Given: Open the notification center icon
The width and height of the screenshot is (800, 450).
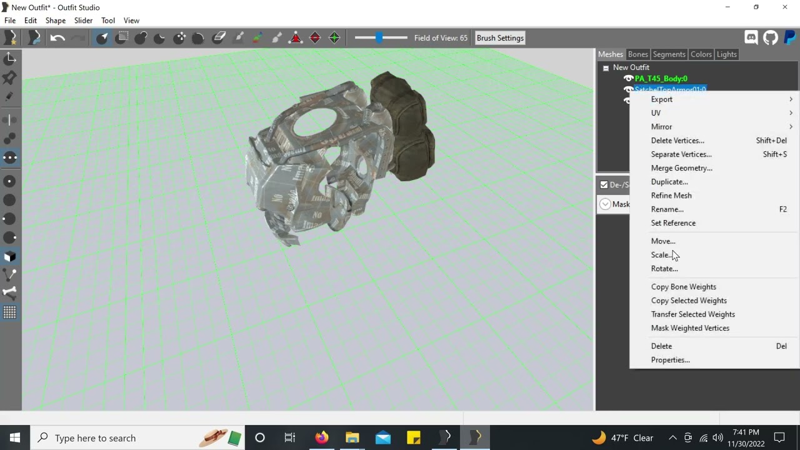Looking at the screenshot, I should (x=779, y=437).
